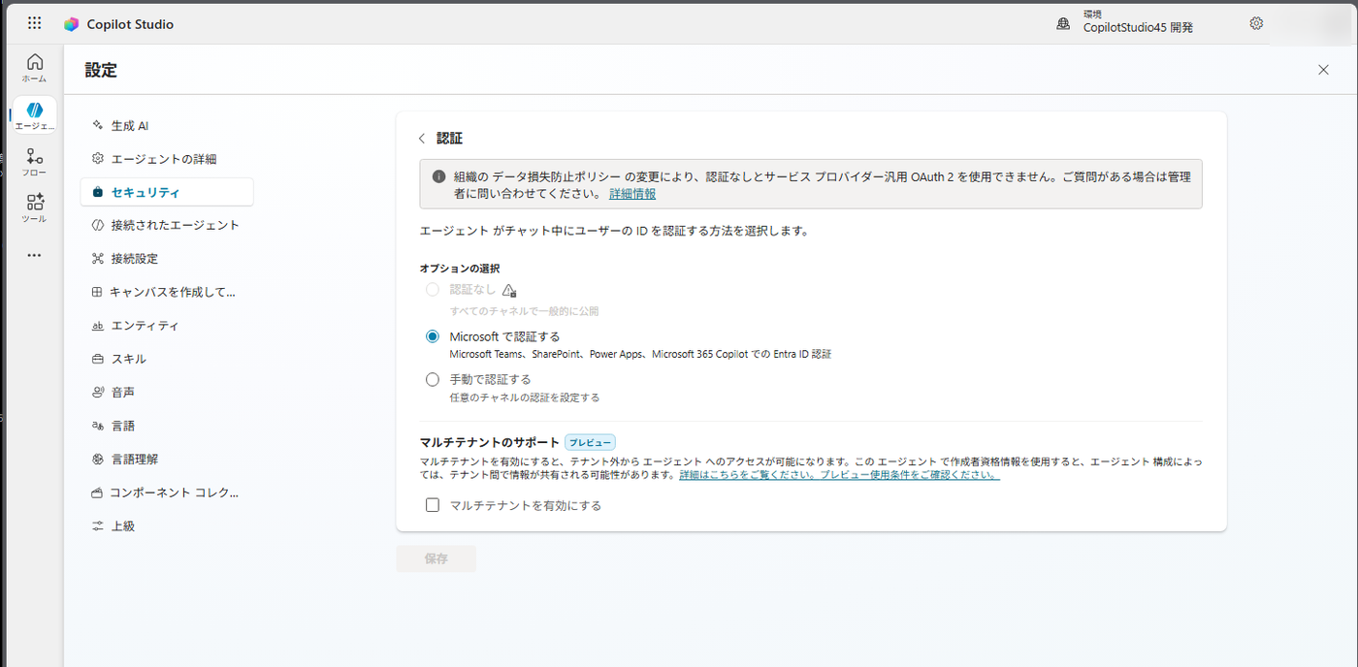Go back using arrow beside 認証
This screenshot has width=1358, height=667.
(x=422, y=139)
